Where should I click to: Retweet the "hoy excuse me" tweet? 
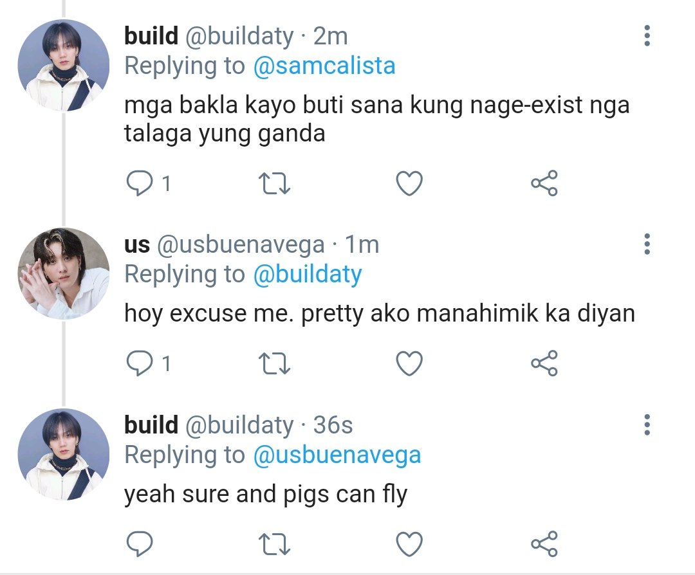coord(274,363)
